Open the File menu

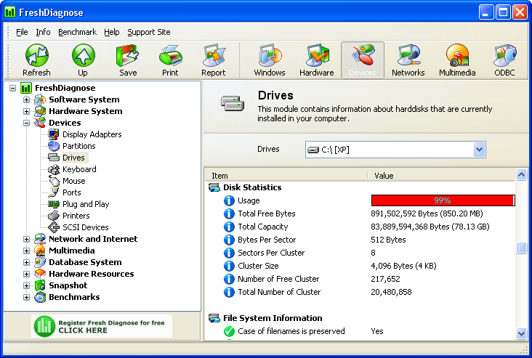point(22,32)
